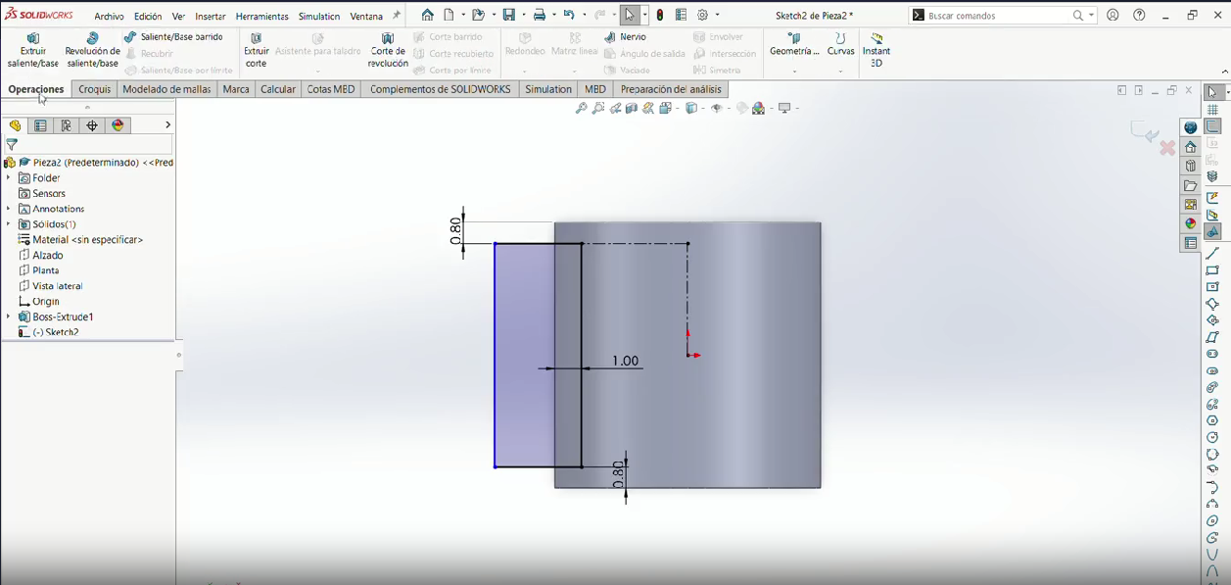Click the user login account icon
The image size is (1231, 585).
(1113, 15)
